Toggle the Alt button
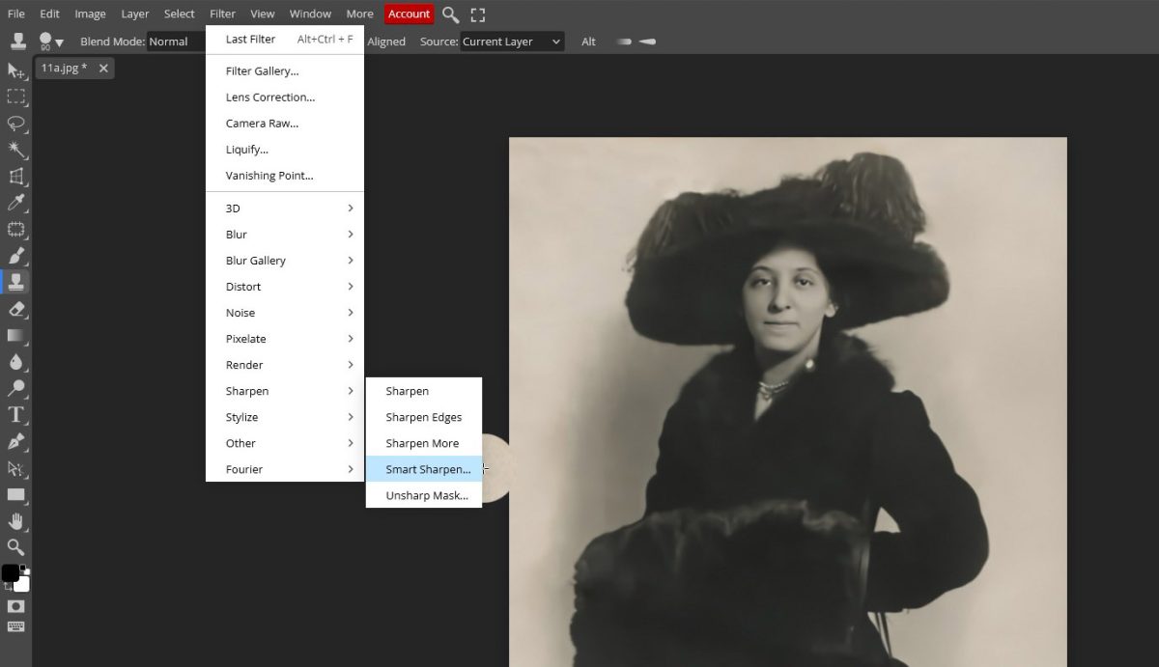The width and height of the screenshot is (1159, 667). click(588, 42)
